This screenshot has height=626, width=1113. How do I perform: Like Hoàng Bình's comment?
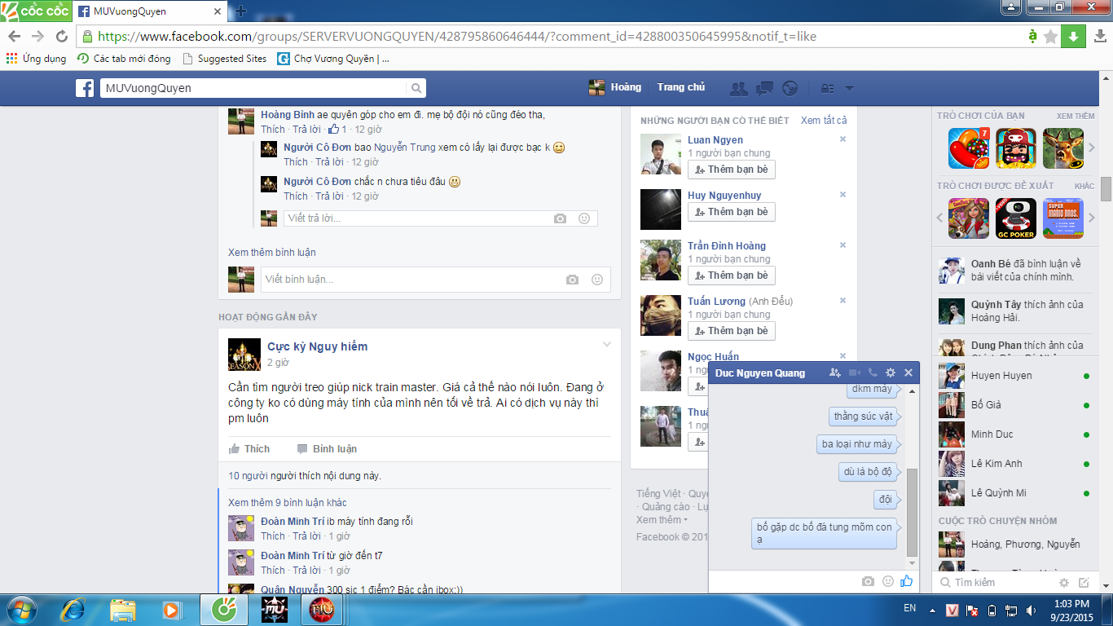pos(273,130)
